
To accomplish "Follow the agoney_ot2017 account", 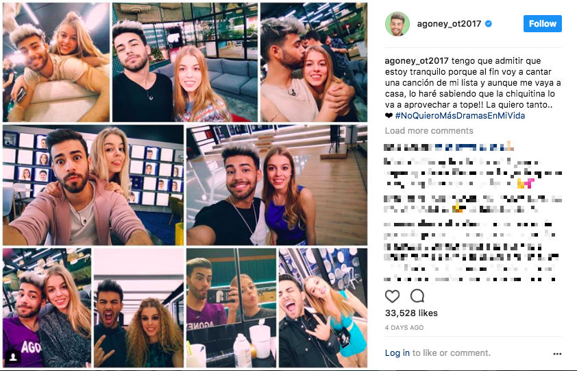I will pos(543,23).
